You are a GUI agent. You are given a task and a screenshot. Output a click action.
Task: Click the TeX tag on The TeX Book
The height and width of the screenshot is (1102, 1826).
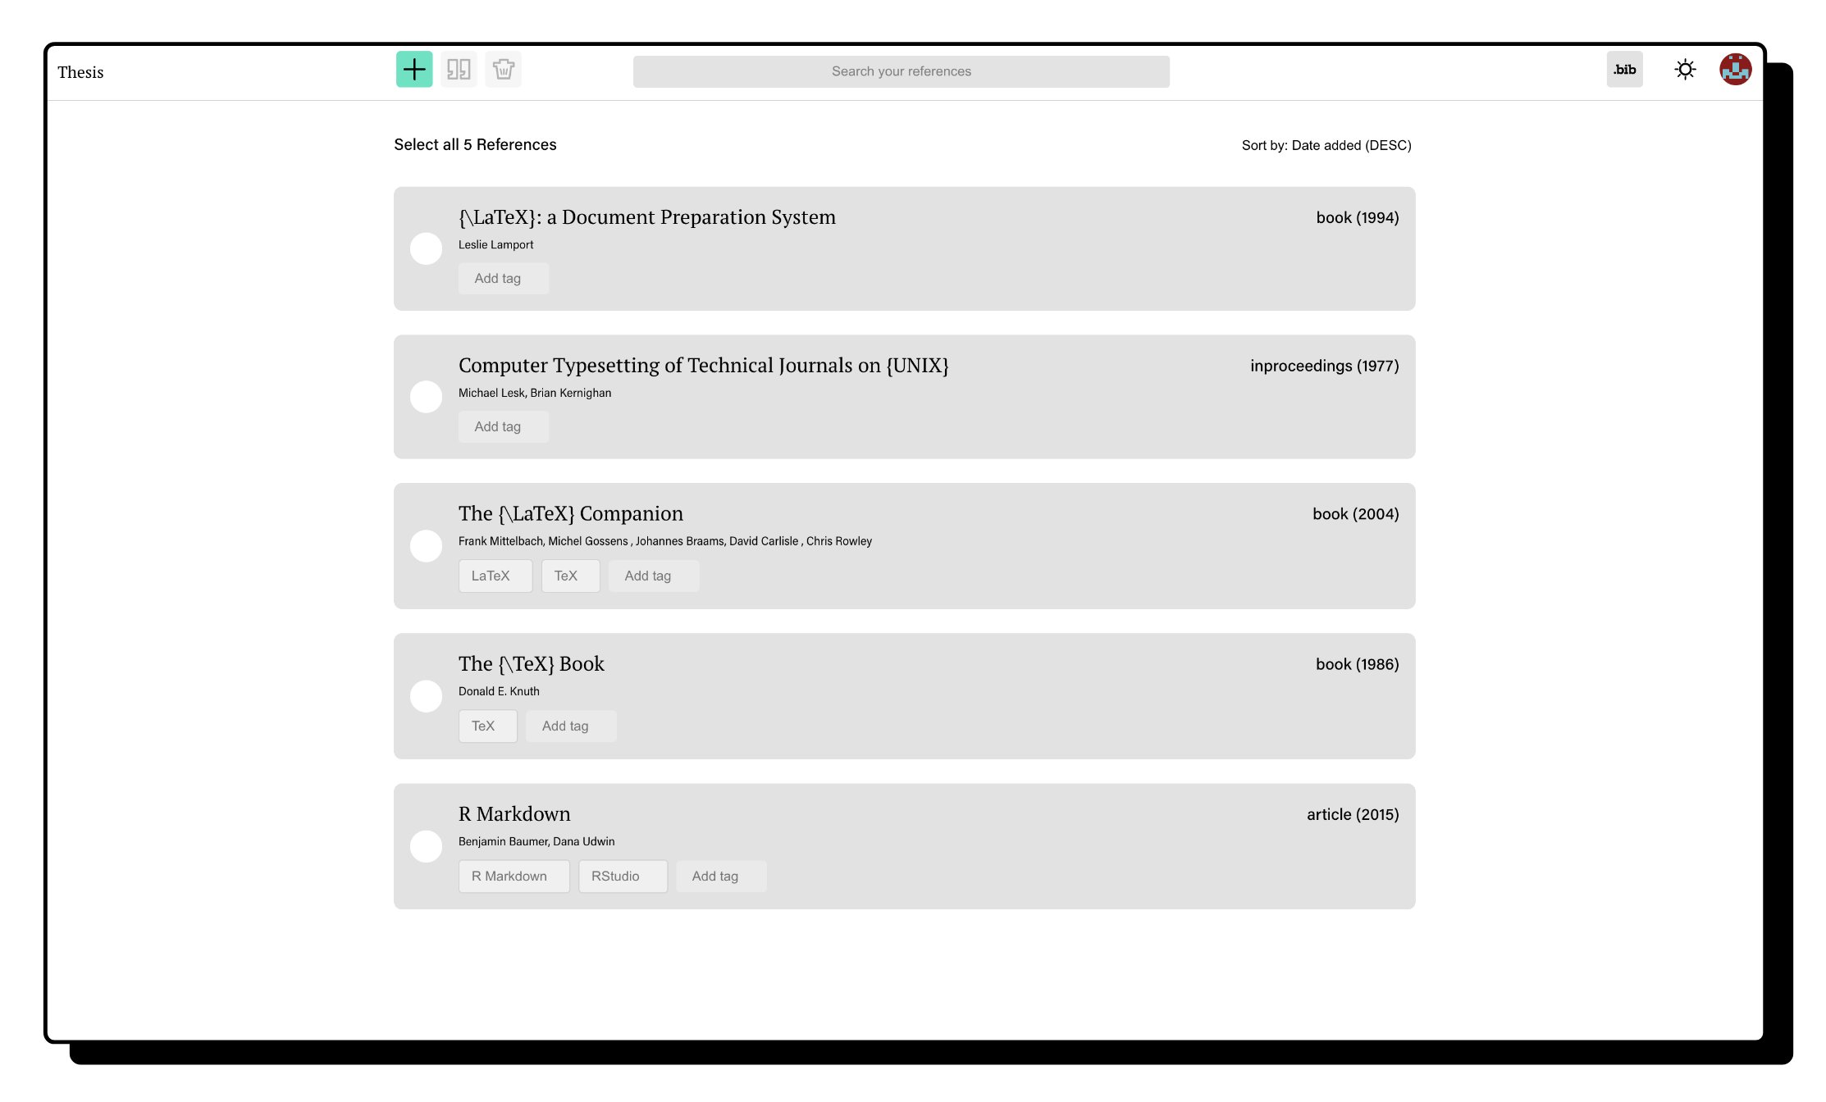[x=487, y=726]
